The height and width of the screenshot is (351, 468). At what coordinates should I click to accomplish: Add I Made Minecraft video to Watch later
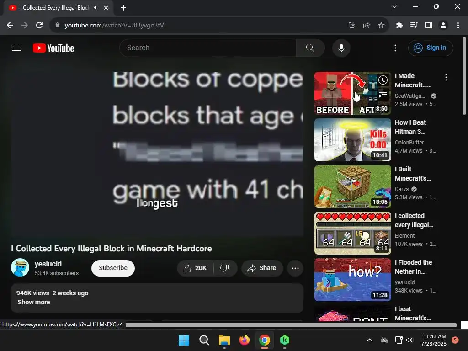point(383,80)
